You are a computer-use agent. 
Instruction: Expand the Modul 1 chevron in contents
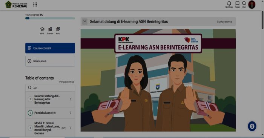pyautogui.click(x=71, y=128)
